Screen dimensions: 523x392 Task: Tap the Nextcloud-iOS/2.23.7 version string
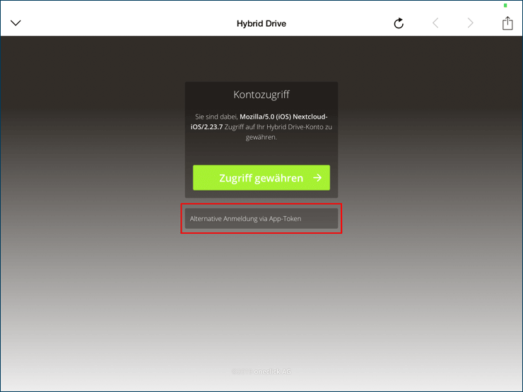[x=207, y=127]
